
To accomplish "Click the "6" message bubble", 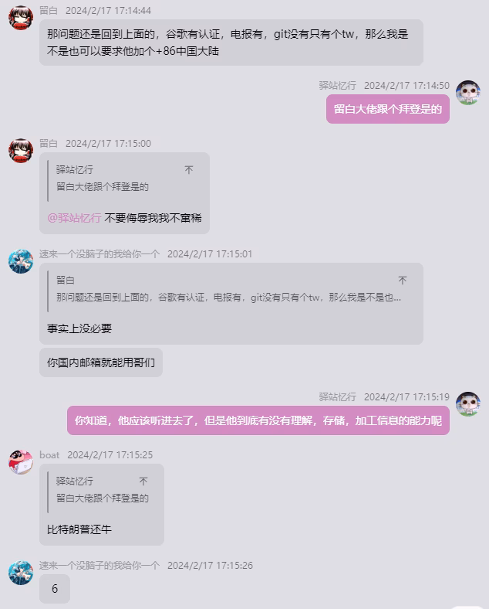I will pos(55,589).
